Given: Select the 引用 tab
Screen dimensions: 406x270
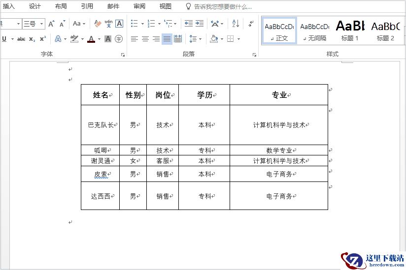Looking at the screenshot, I should point(87,6).
